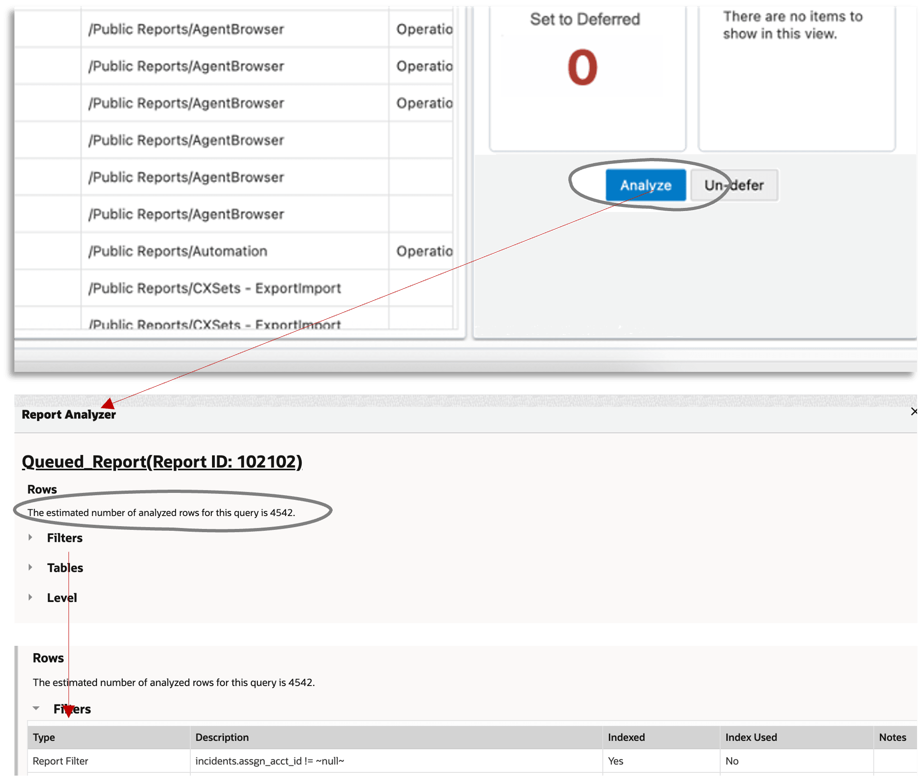Click the Index Used column header

tap(751, 737)
